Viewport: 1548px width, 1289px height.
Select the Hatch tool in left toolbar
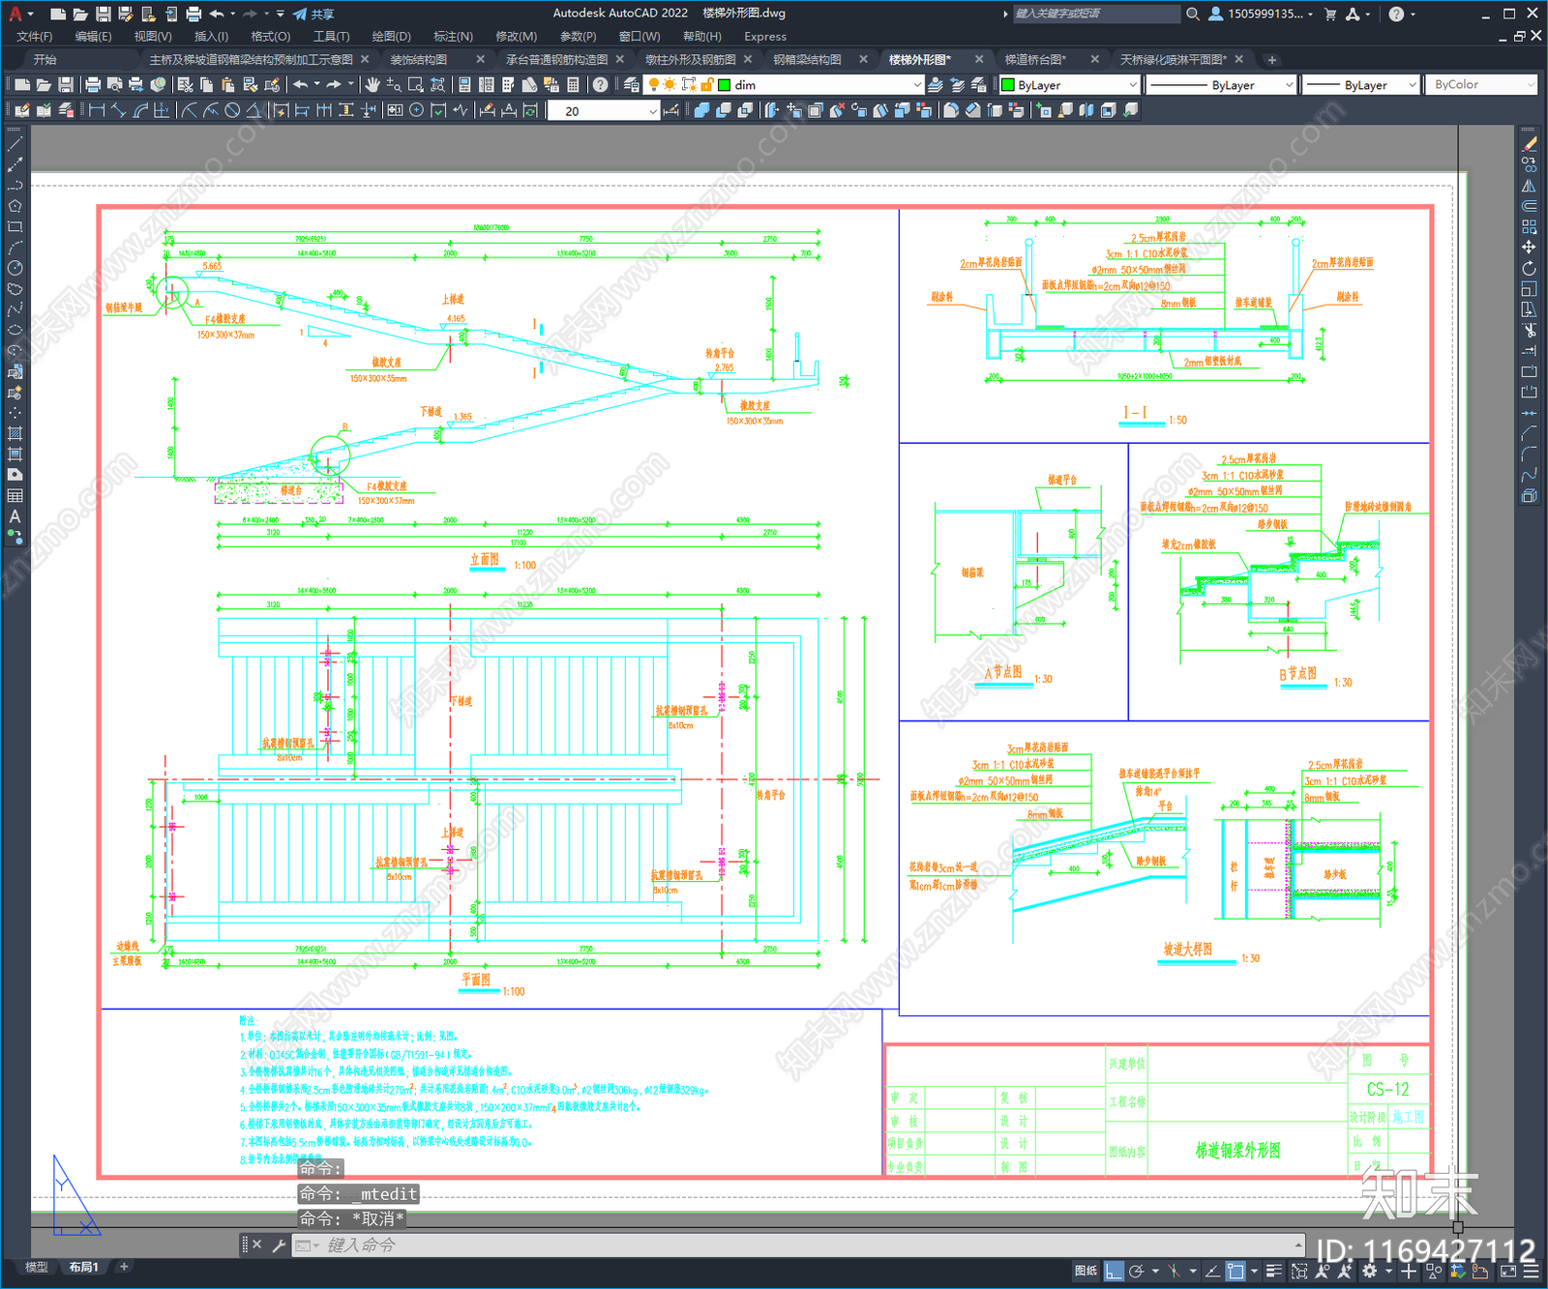15,433
